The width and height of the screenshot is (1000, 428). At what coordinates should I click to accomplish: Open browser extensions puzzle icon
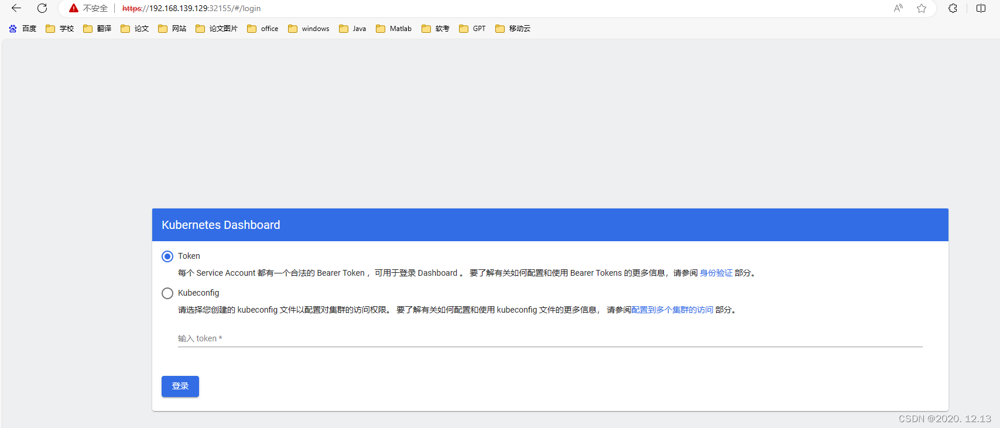pyautogui.click(x=953, y=8)
